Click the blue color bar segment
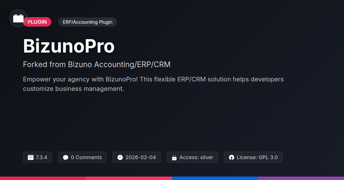Image resolution: width=344 pixels, height=180 pixels. click(215, 178)
